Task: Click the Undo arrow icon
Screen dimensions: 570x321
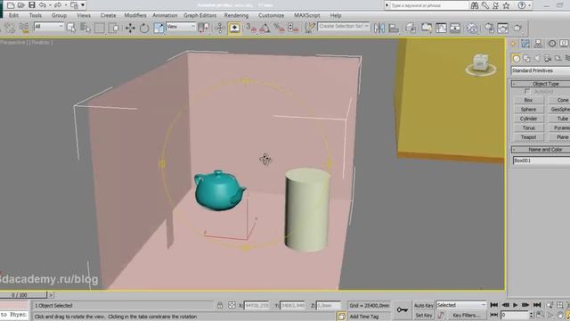Action: [43, 5]
